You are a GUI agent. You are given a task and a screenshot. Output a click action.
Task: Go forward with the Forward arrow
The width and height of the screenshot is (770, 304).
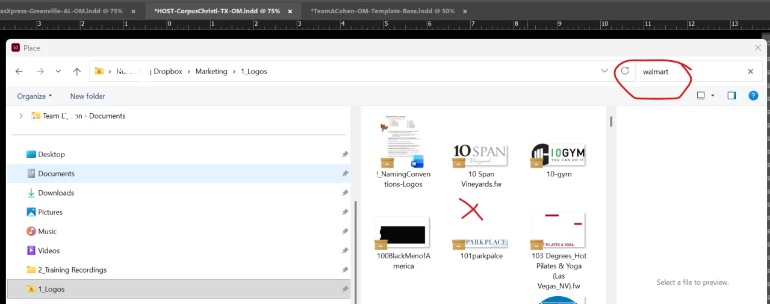(40, 71)
